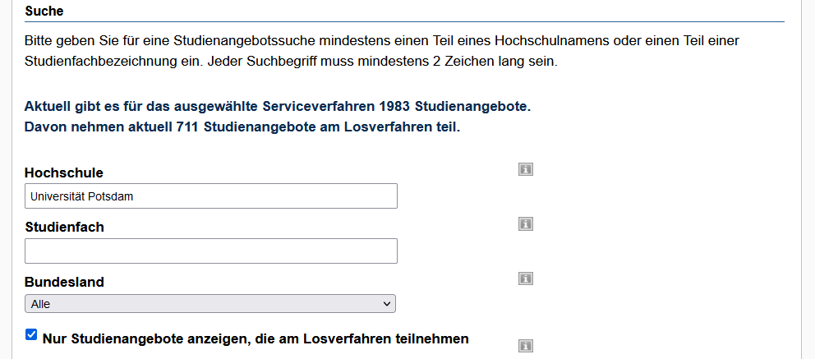This screenshot has width=815, height=359.
Task: Click info icon next to Losverfahren checkbox
Action: (526, 346)
